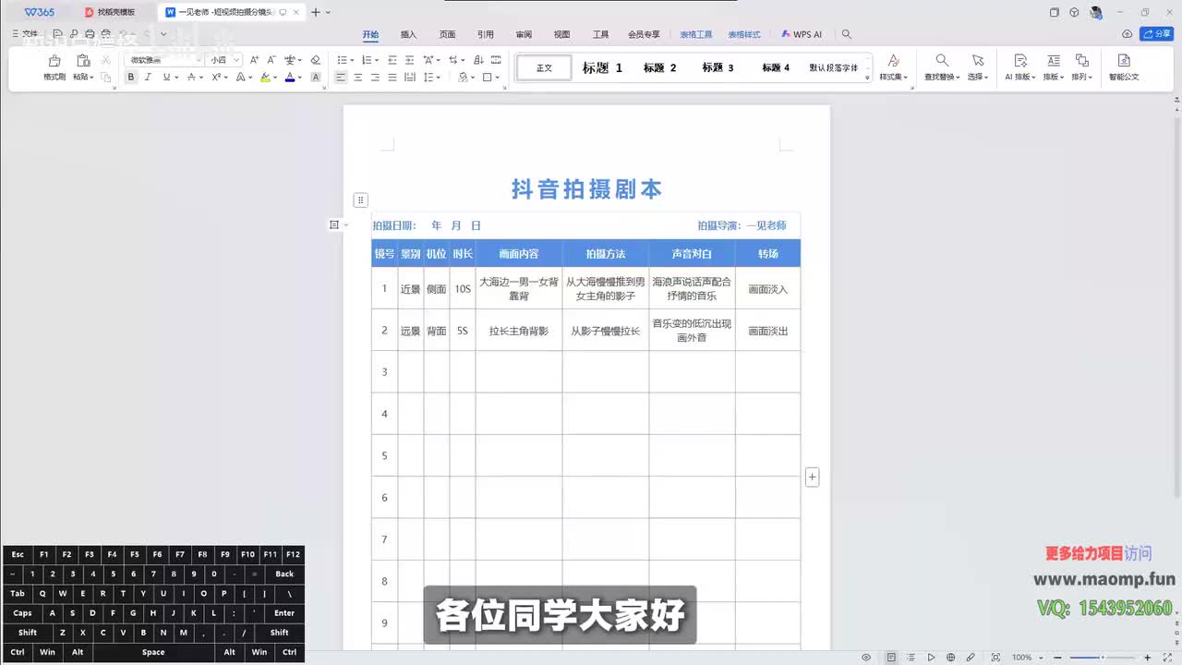Open the 样式集 style set menu

coord(893,67)
